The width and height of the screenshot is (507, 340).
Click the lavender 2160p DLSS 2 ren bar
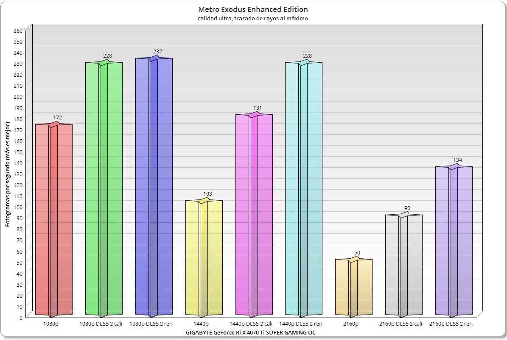(454, 241)
